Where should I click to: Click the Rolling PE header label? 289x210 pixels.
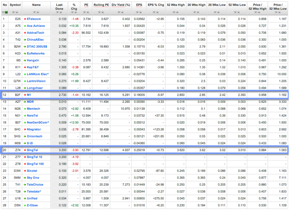(x=101, y=5)
